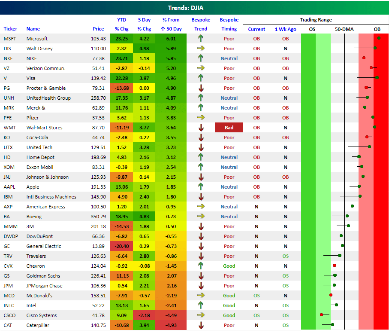Click Walt Disney's sideways trend arrow
Image resolution: width=389 pixels, height=333 pixels.
pos(201,49)
